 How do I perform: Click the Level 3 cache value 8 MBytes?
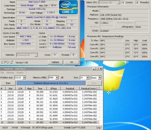point(57,47)
